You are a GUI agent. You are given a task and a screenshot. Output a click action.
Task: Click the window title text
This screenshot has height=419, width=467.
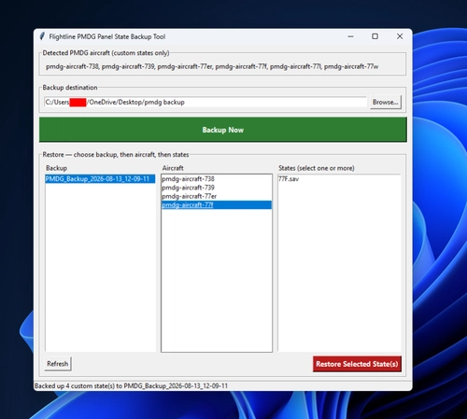click(x=107, y=36)
